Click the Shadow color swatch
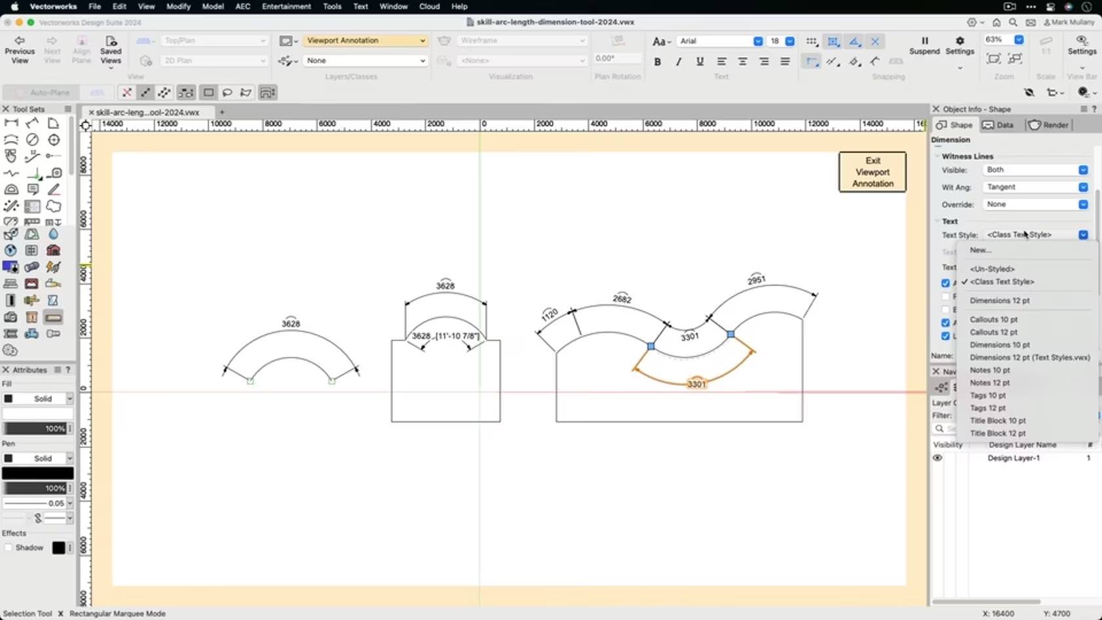The width and height of the screenshot is (1102, 620). point(58,548)
